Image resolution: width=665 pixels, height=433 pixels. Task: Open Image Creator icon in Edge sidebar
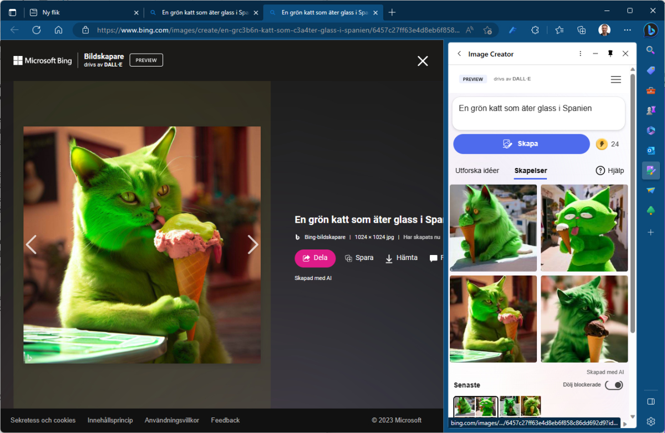point(651,170)
